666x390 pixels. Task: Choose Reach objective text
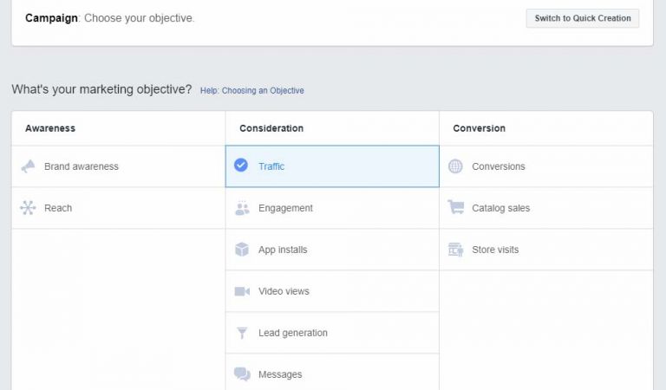pos(58,208)
